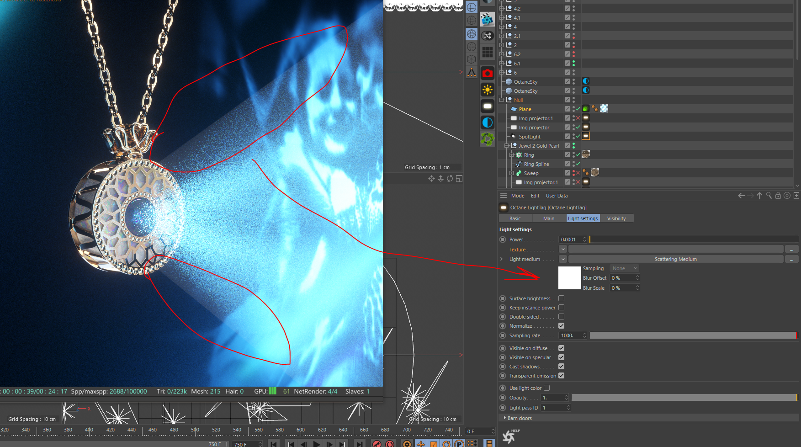Jump to the timeline start
Image resolution: width=801 pixels, height=447 pixels.
(x=274, y=443)
